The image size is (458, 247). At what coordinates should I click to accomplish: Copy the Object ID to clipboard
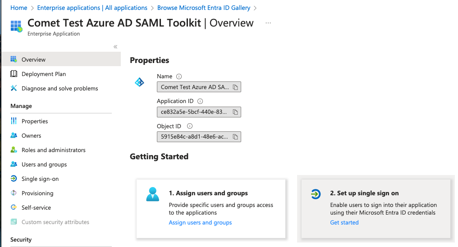(x=235, y=137)
